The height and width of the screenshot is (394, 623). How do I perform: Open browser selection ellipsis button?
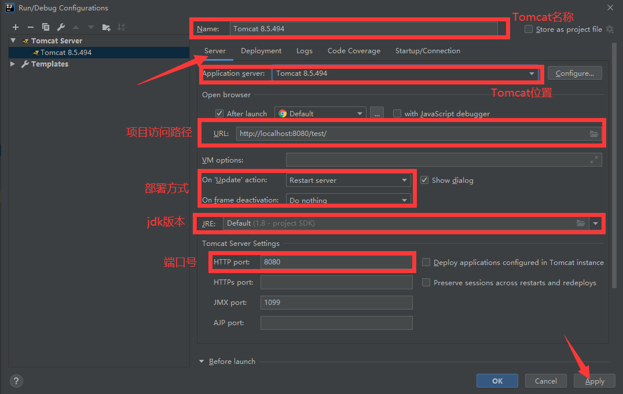(x=377, y=113)
